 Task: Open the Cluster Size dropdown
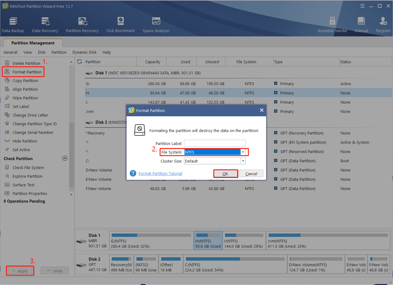point(243,161)
